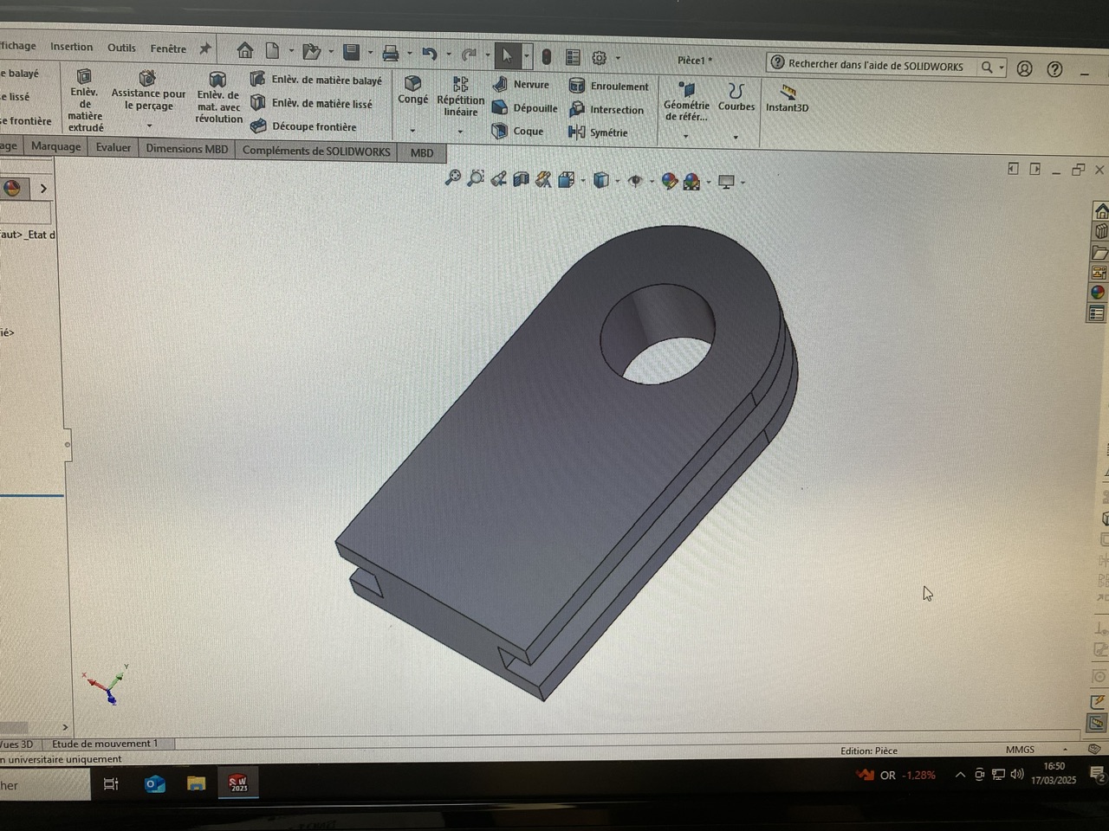The width and height of the screenshot is (1109, 831).
Task: Open the Compléments de SOLIDWORKS tab
Action: tap(316, 151)
